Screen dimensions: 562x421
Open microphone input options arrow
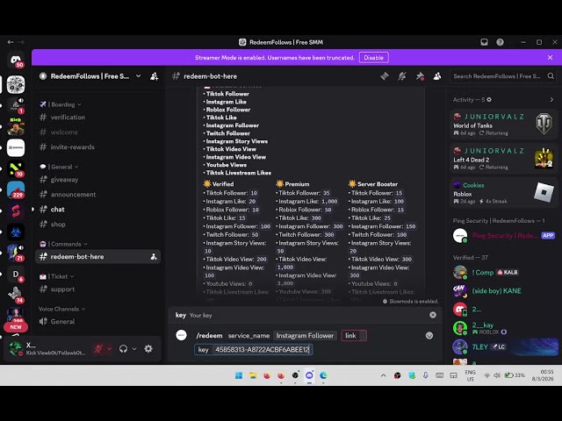pos(109,349)
